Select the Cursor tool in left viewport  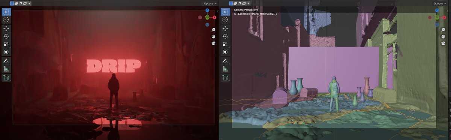click(6, 20)
